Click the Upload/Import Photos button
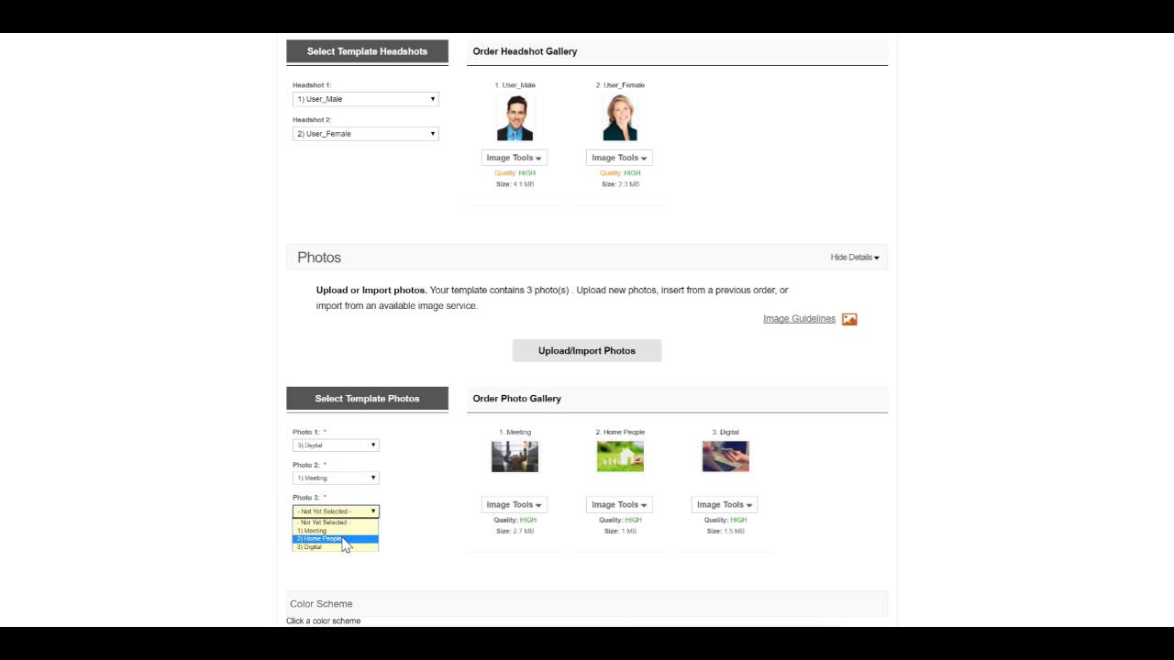Screen dimensions: 1174x660 587,350
